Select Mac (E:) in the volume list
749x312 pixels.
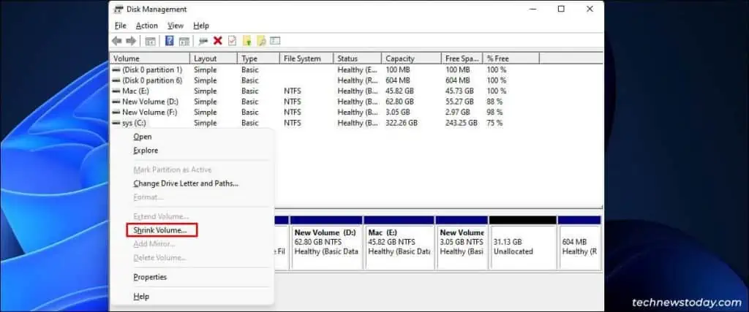[135, 91]
